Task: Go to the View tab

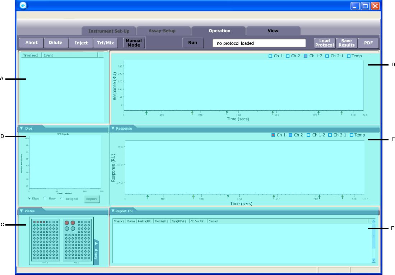Action: click(273, 31)
